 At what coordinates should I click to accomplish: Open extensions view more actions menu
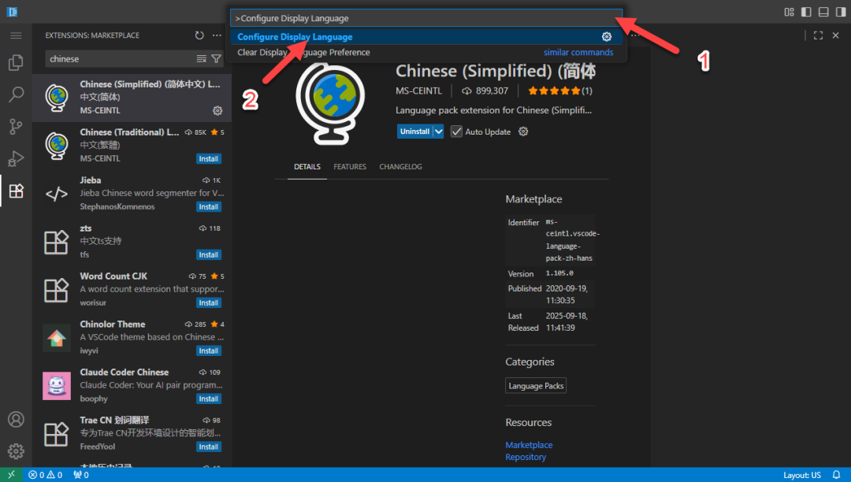click(x=217, y=35)
